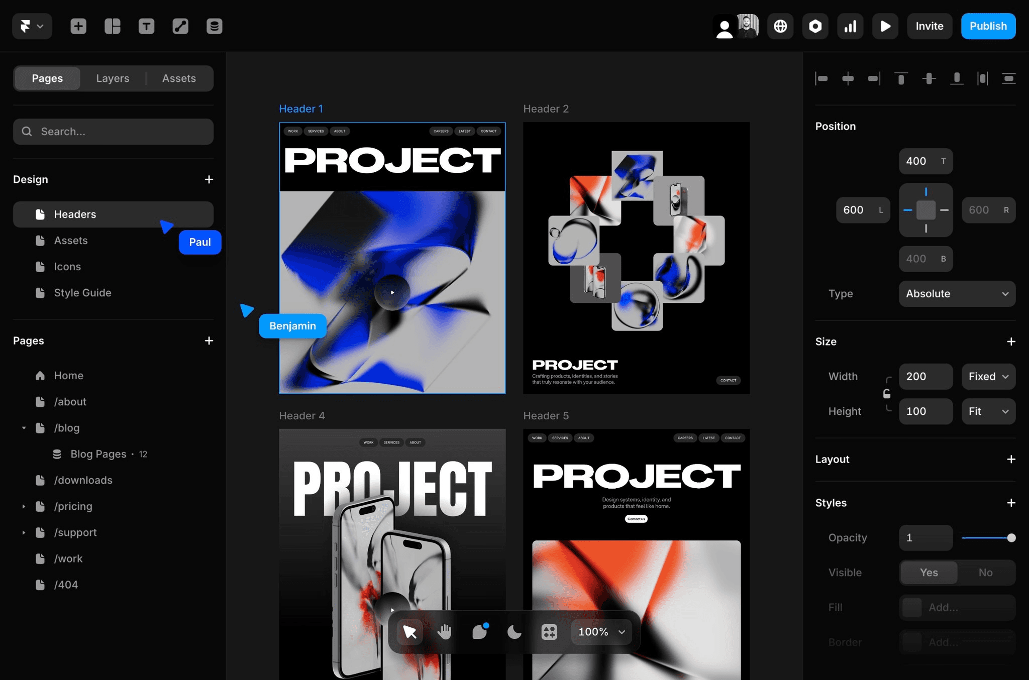Toggle the left constraint pin
Viewport: 1029px width, 680px height.
point(908,210)
